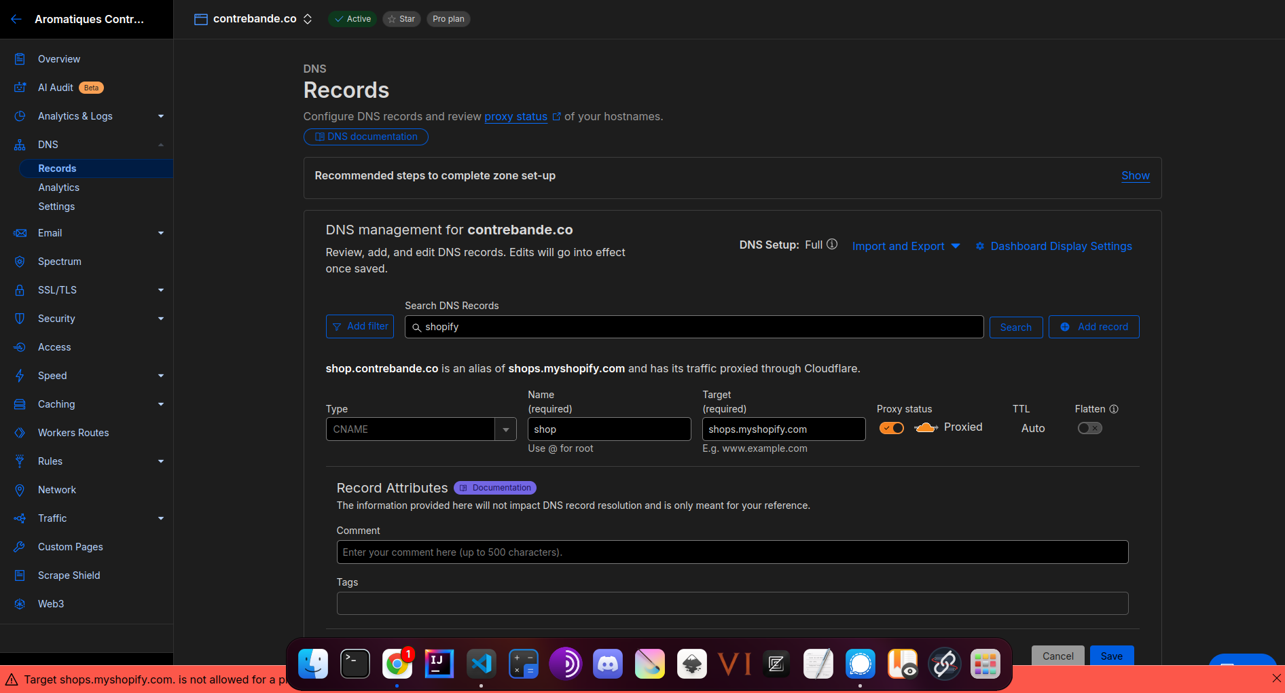Click the Flatten info icon
This screenshot has width=1285, height=693.
pos(1114,409)
